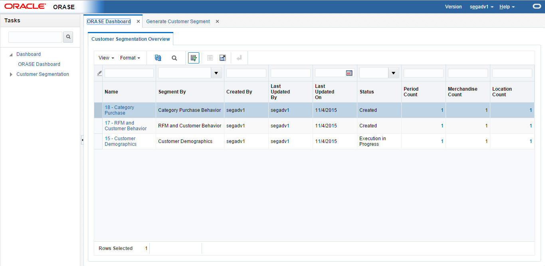Click the Name filter input field

pyautogui.click(x=129, y=73)
